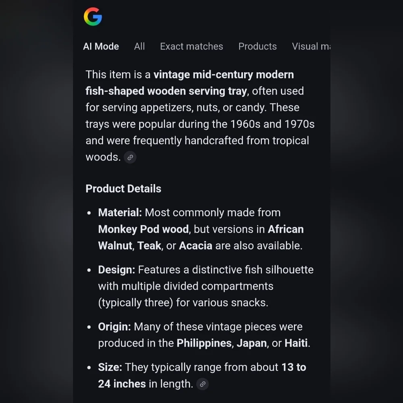Select the All tab
This screenshot has width=403, height=403.
[x=139, y=46]
